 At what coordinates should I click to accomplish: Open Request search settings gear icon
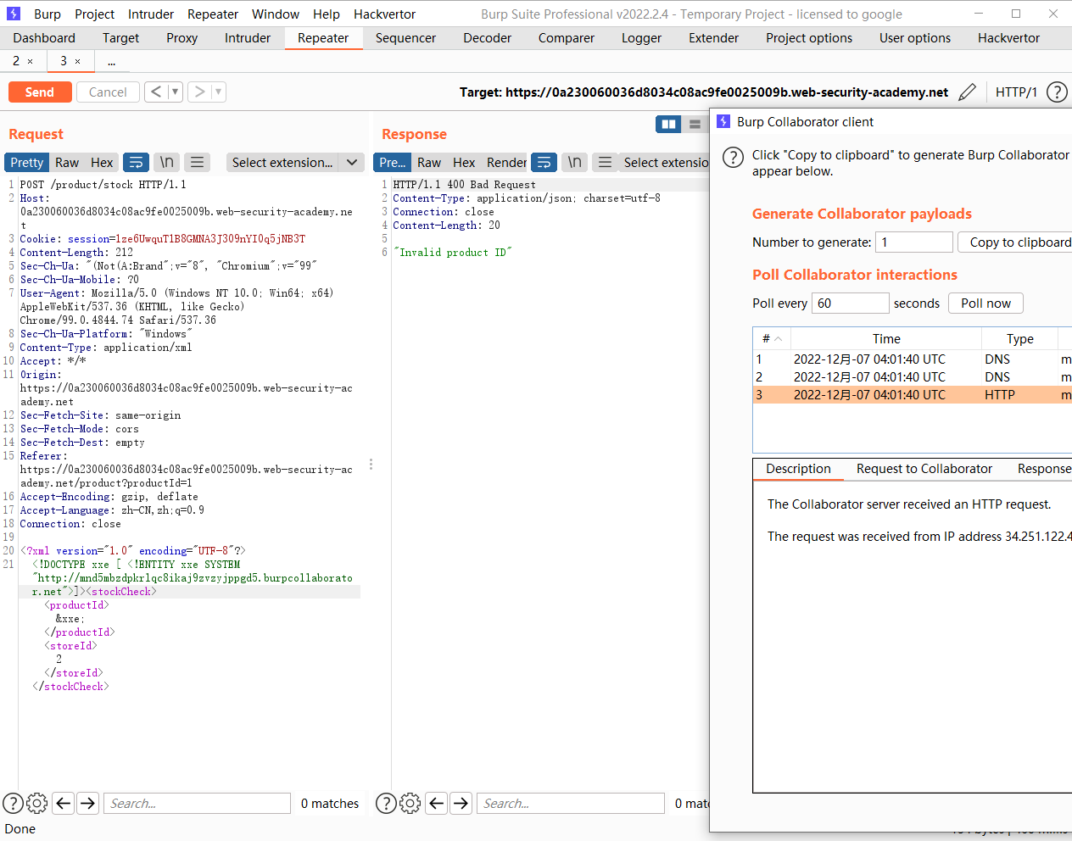pos(36,803)
